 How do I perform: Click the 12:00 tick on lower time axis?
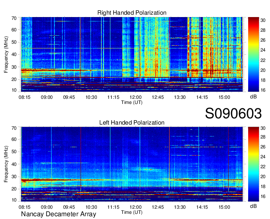tap(135, 207)
